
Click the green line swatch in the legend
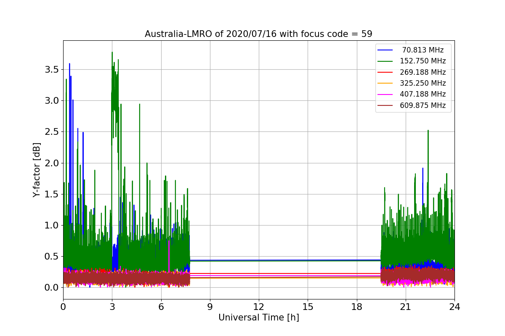(x=385, y=61)
